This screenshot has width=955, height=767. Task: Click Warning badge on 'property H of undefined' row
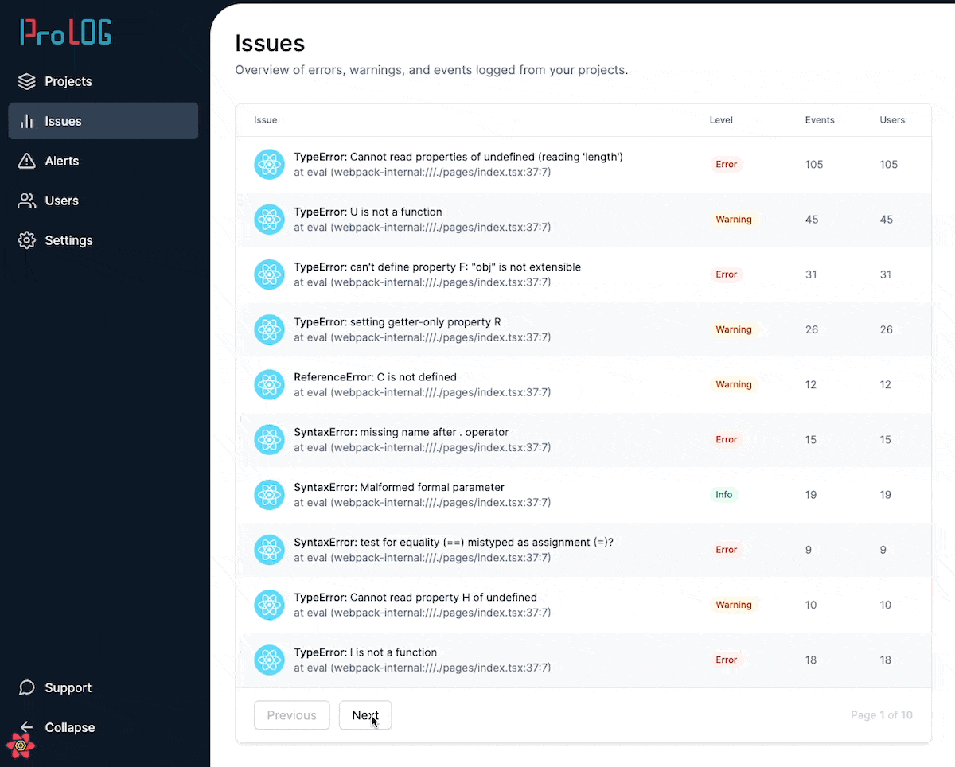(x=734, y=605)
